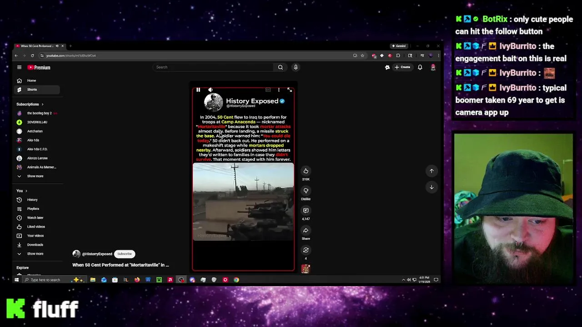Open 2OVERKILL4U subscription channel
The image size is (582, 327).
36,122
